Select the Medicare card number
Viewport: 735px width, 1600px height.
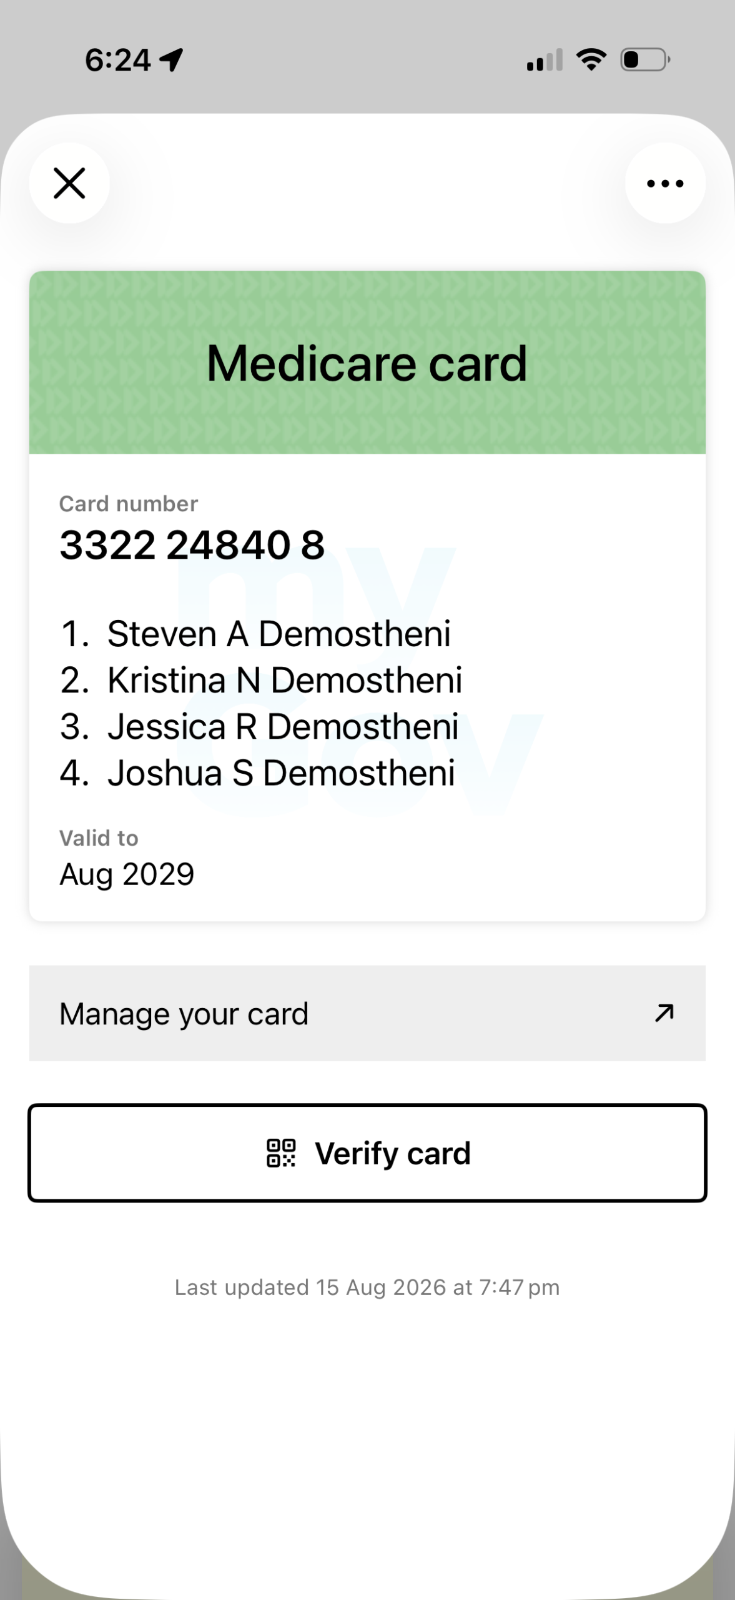tap(192, 544)
